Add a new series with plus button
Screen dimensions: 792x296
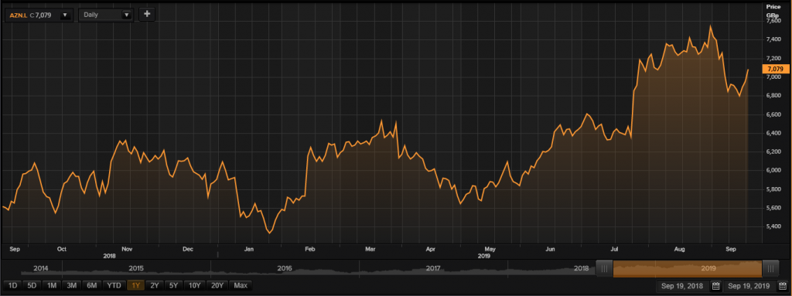click(147, 14)
